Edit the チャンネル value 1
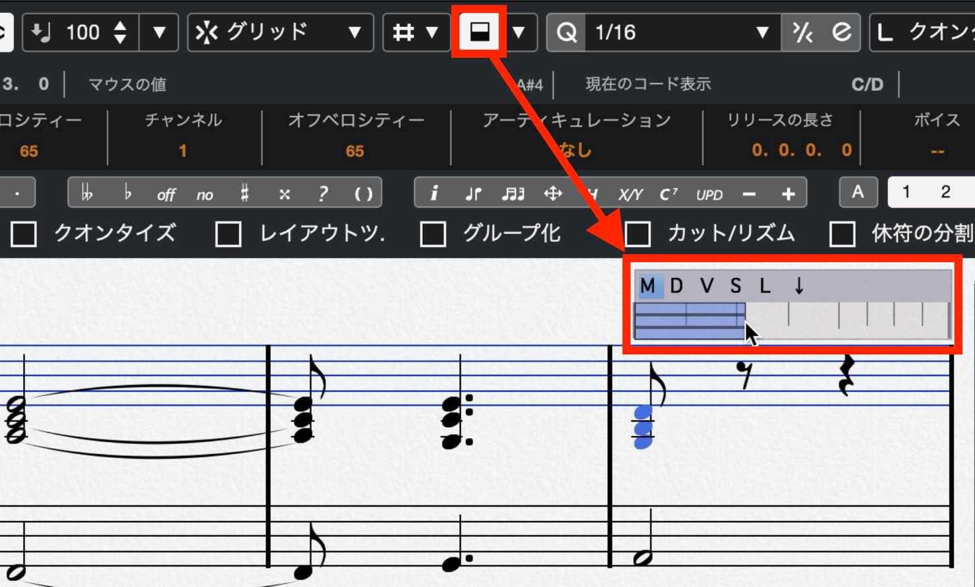 pyautogui.click(x=182, y=151)
